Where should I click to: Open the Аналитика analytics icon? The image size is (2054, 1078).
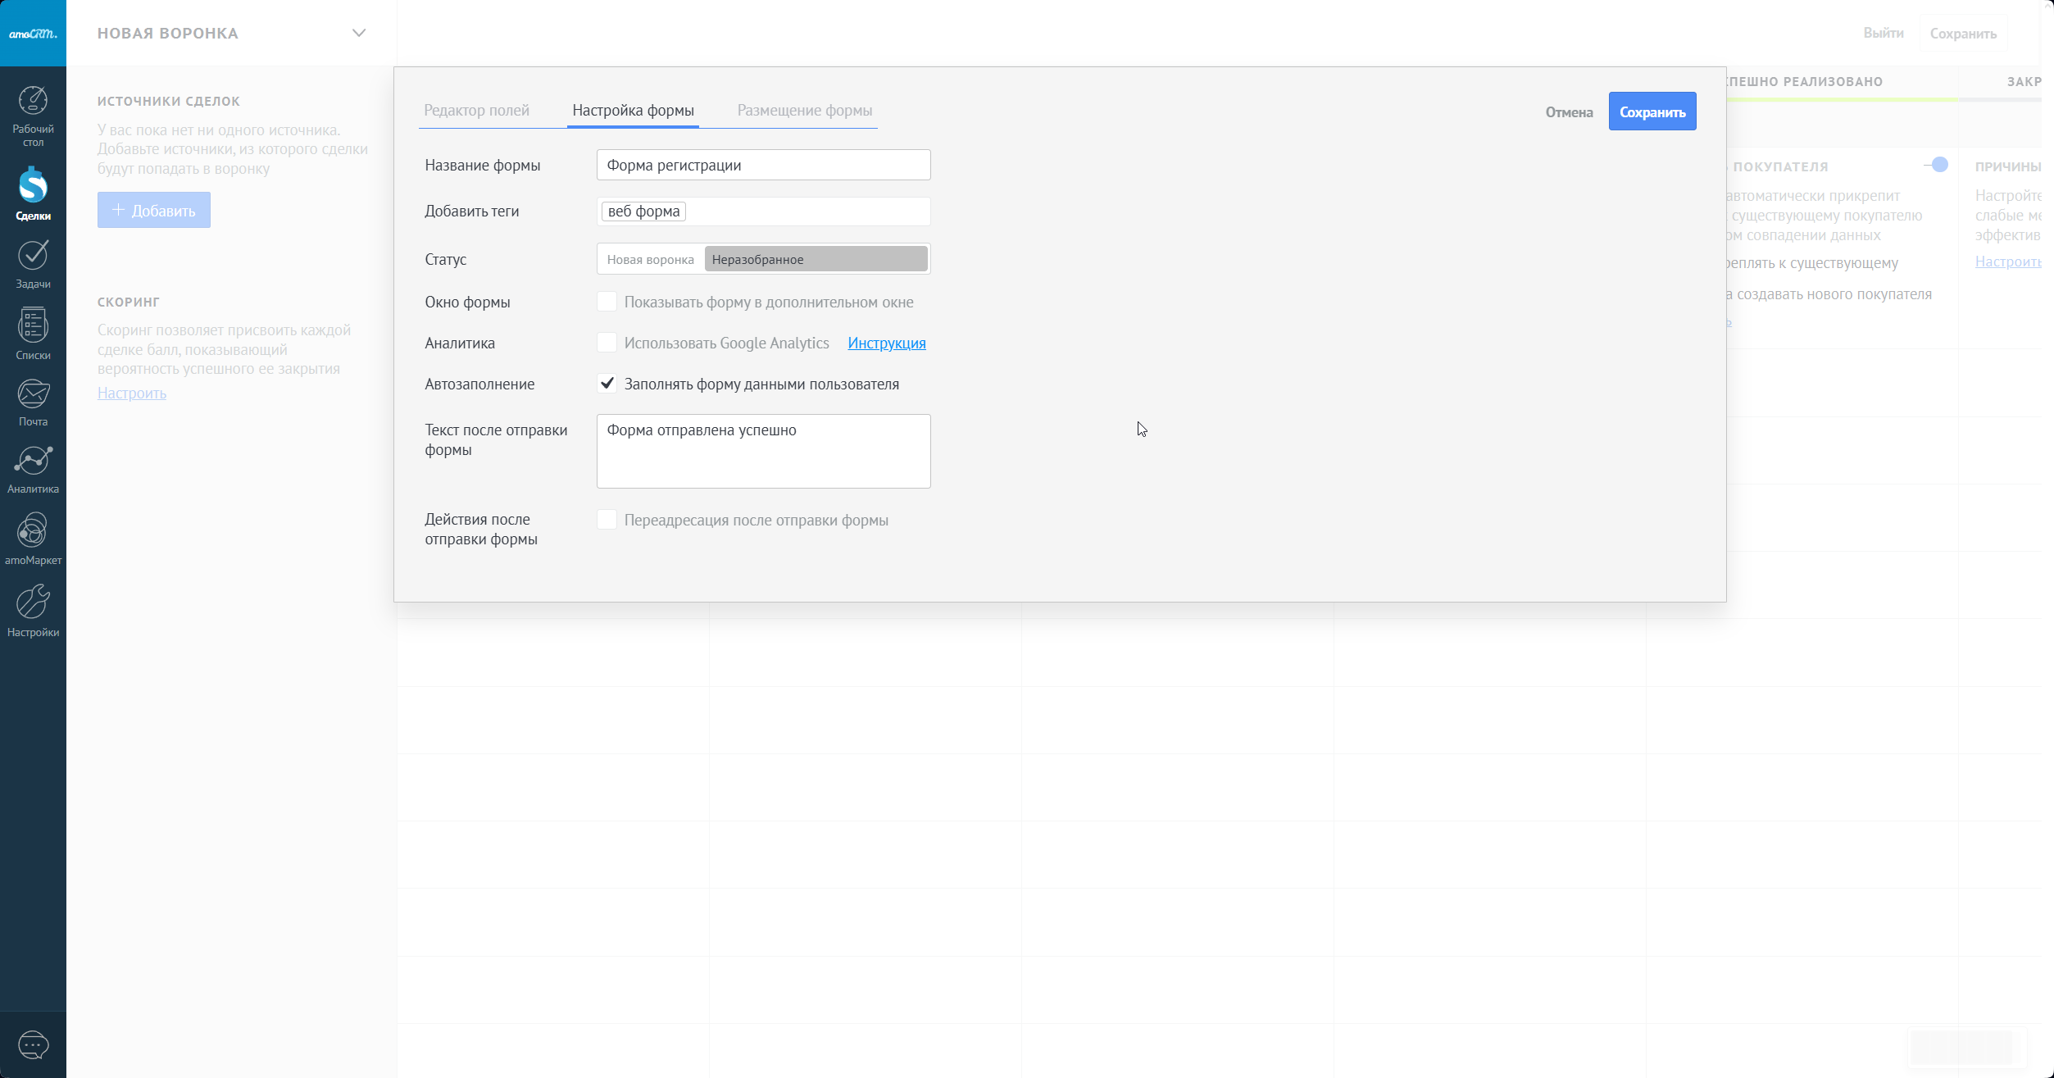click(33, 469)
